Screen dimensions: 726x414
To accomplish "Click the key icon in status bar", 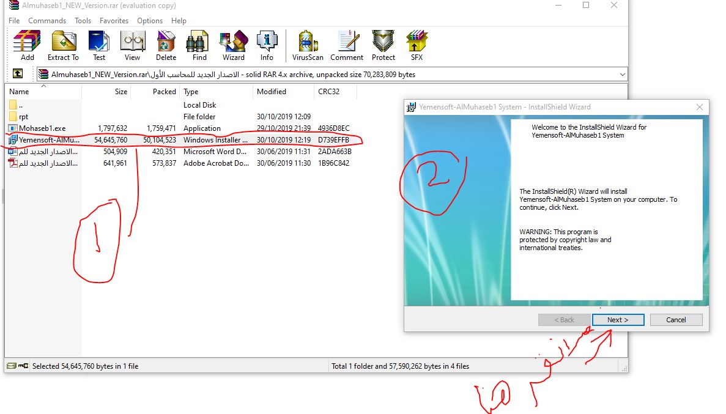I will 23,366.
